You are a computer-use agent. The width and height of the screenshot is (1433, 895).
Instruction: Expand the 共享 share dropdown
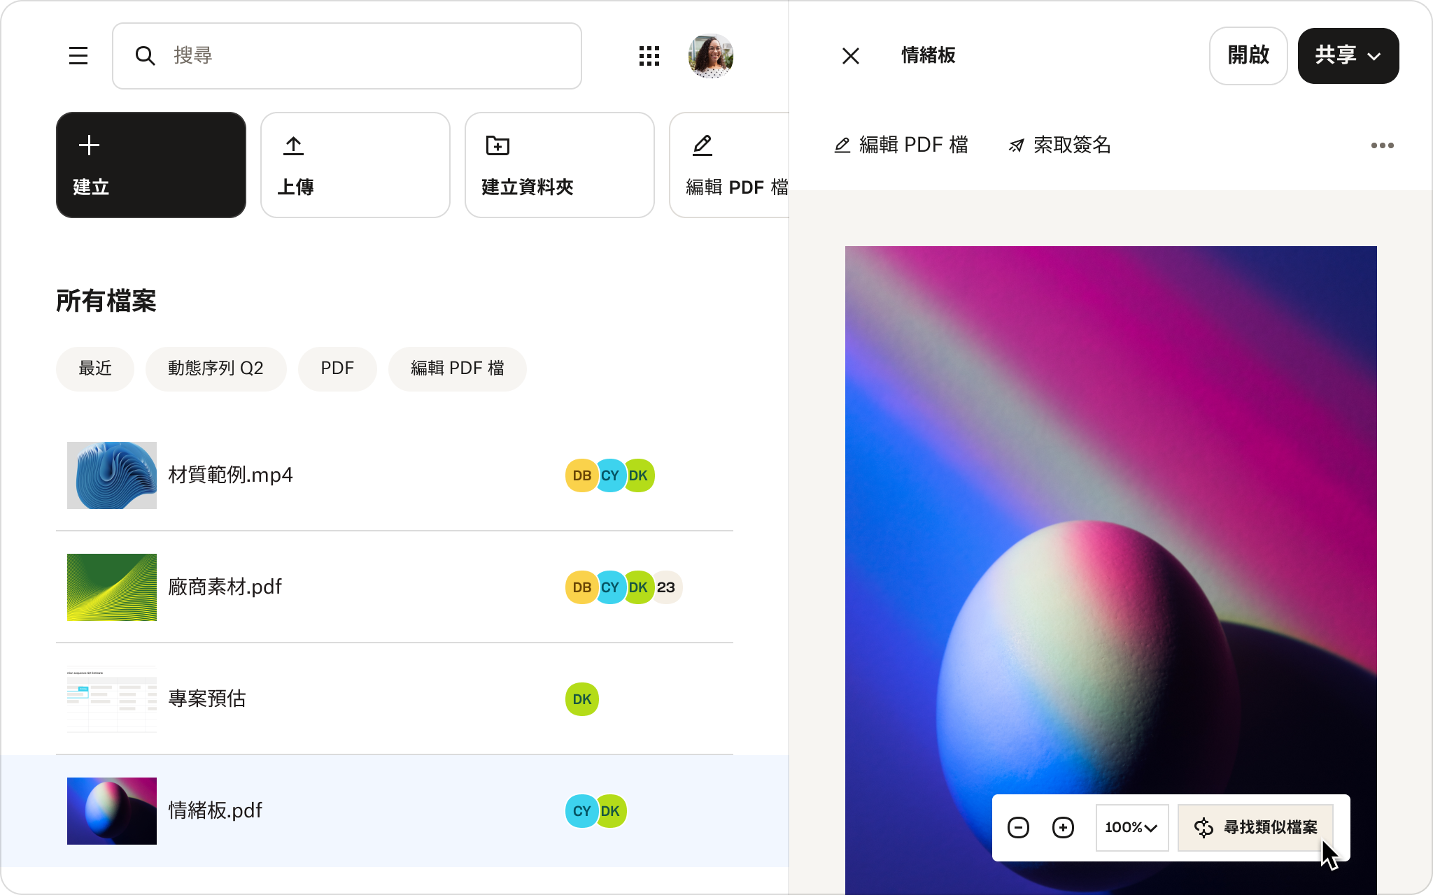(1348, 56)
